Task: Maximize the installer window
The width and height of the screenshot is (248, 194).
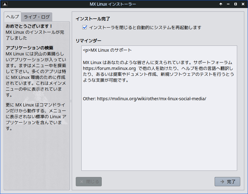Action: 236,4
